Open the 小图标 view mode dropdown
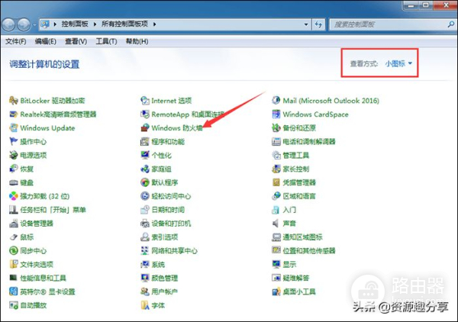The image size is (458, 322). click(398, 63)
